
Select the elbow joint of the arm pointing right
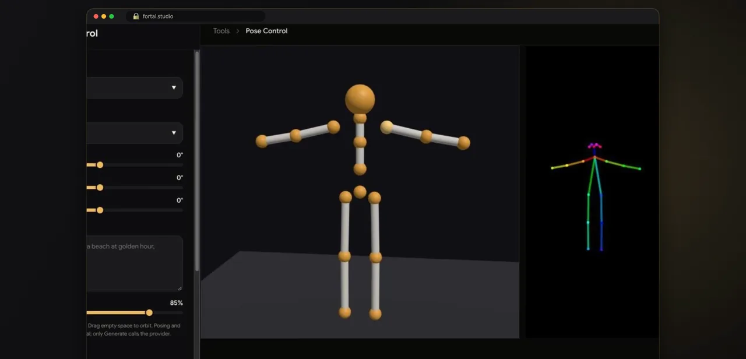coord(426,136)
